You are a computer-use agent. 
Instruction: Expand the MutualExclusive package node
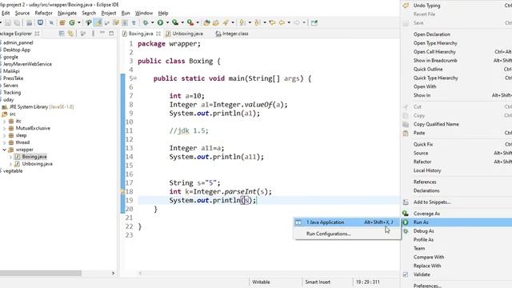tap(4, 128)
